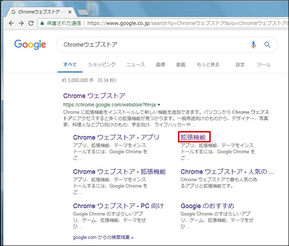Switch to the 画像 tab

[x=160, y=64]
